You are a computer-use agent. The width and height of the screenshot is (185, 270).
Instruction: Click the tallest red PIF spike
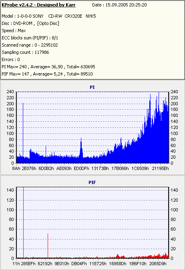(23, 223)
